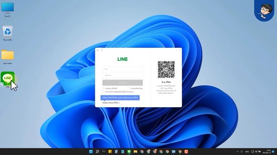
Task: Toggle the run LINE at Windows startup checkbox
Action: point(103,92)
